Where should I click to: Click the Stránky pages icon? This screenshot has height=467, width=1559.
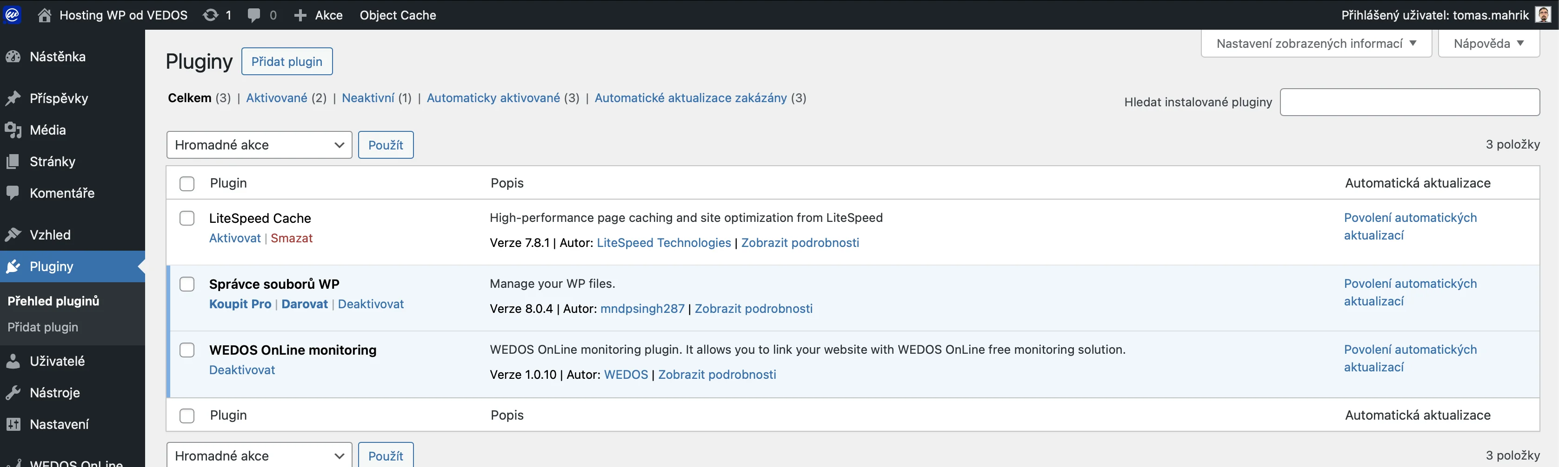pos(13,161)
